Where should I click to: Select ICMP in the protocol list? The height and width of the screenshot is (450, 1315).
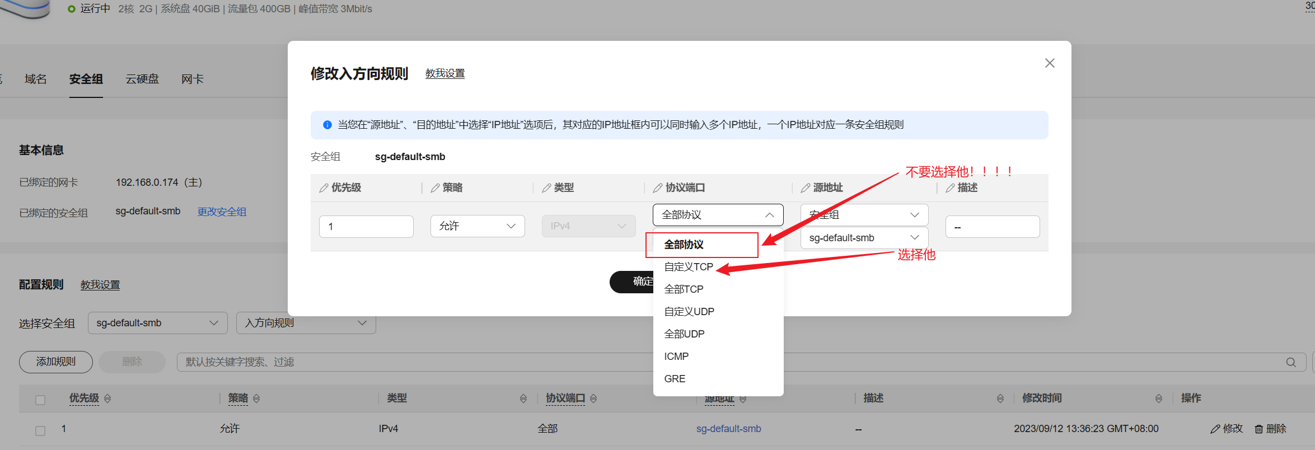coord(718,357)
